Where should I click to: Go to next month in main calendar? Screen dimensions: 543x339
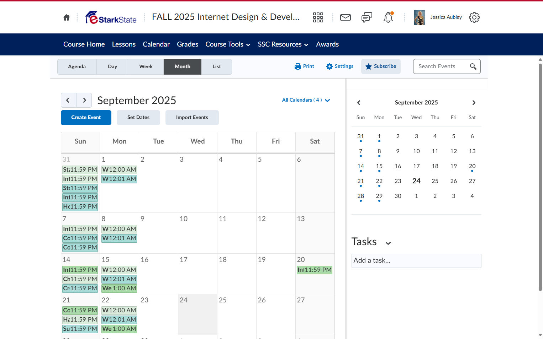(84, 100)
